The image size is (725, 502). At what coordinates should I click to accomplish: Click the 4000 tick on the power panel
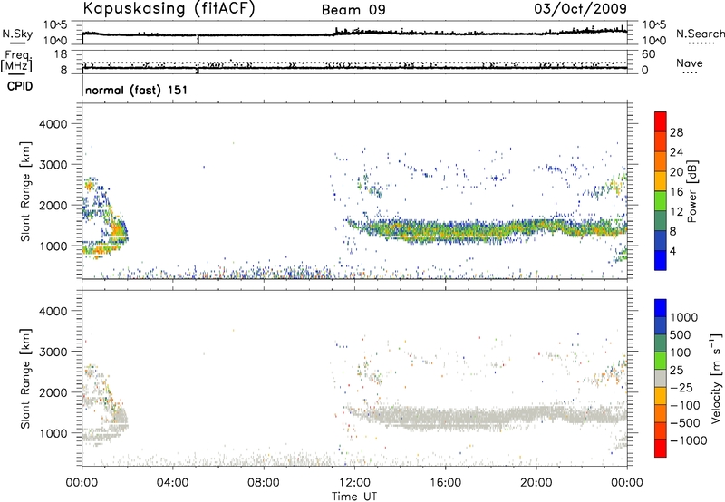click(53, 124)
